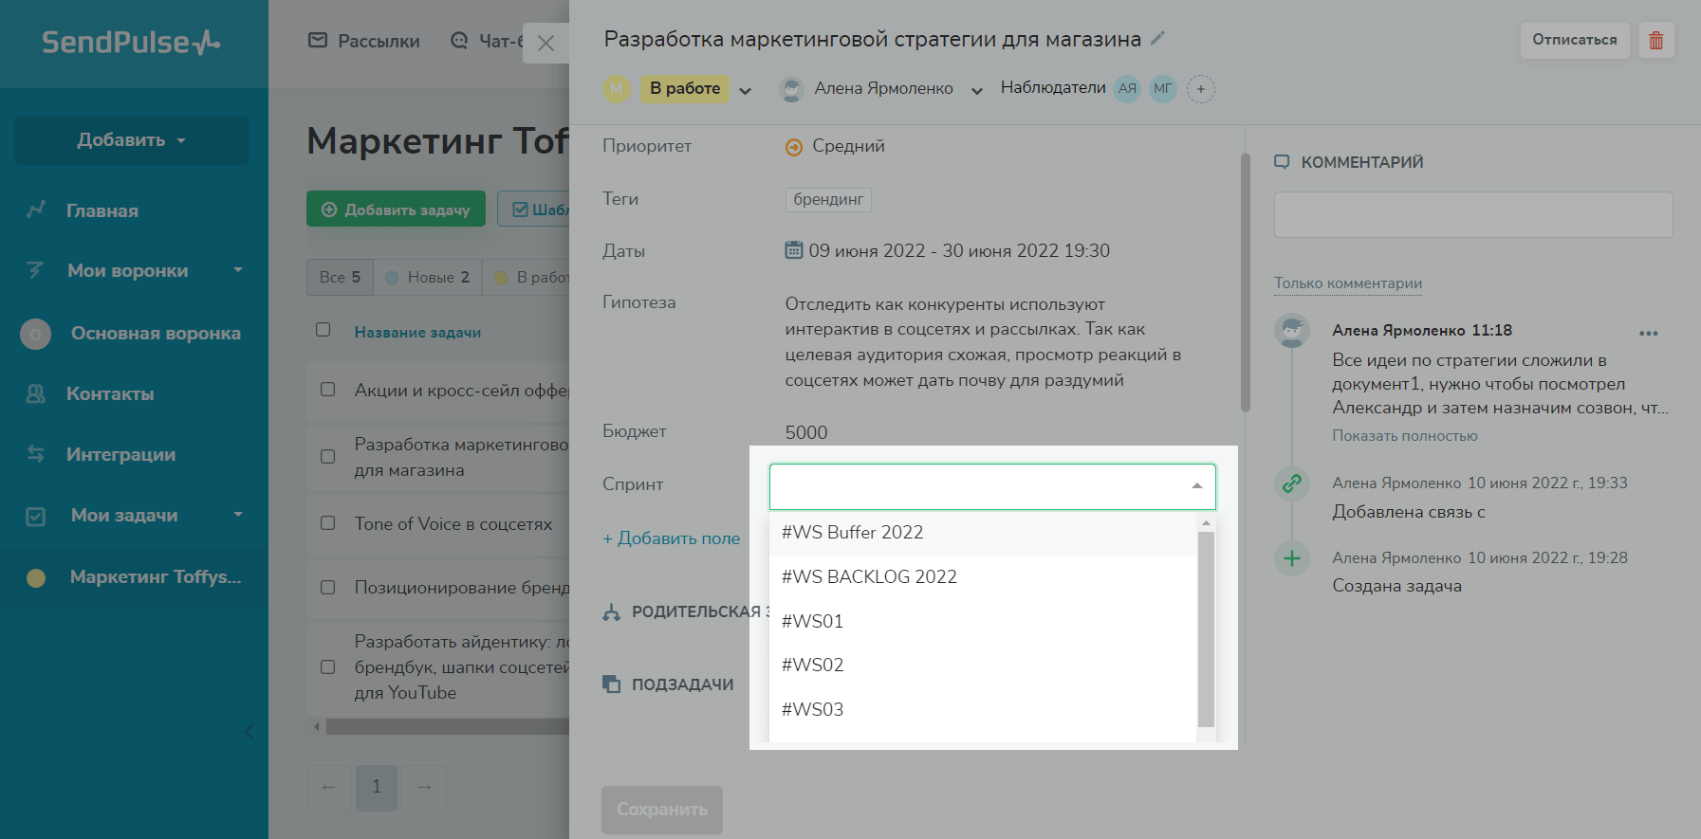Open the assignee dropdown for Алена Ярмоленко
The width and height of the screenshot is (1701, 839).
pyautogui.click(x=976, y=90)
